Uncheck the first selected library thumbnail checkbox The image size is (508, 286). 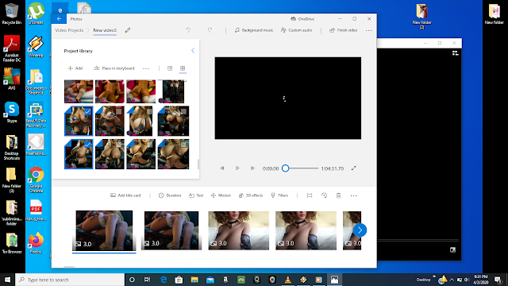(x=87, y=111)
